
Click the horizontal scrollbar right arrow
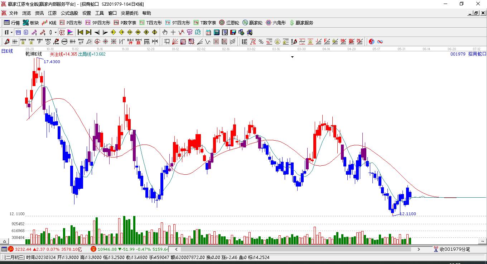click(419, 249)
